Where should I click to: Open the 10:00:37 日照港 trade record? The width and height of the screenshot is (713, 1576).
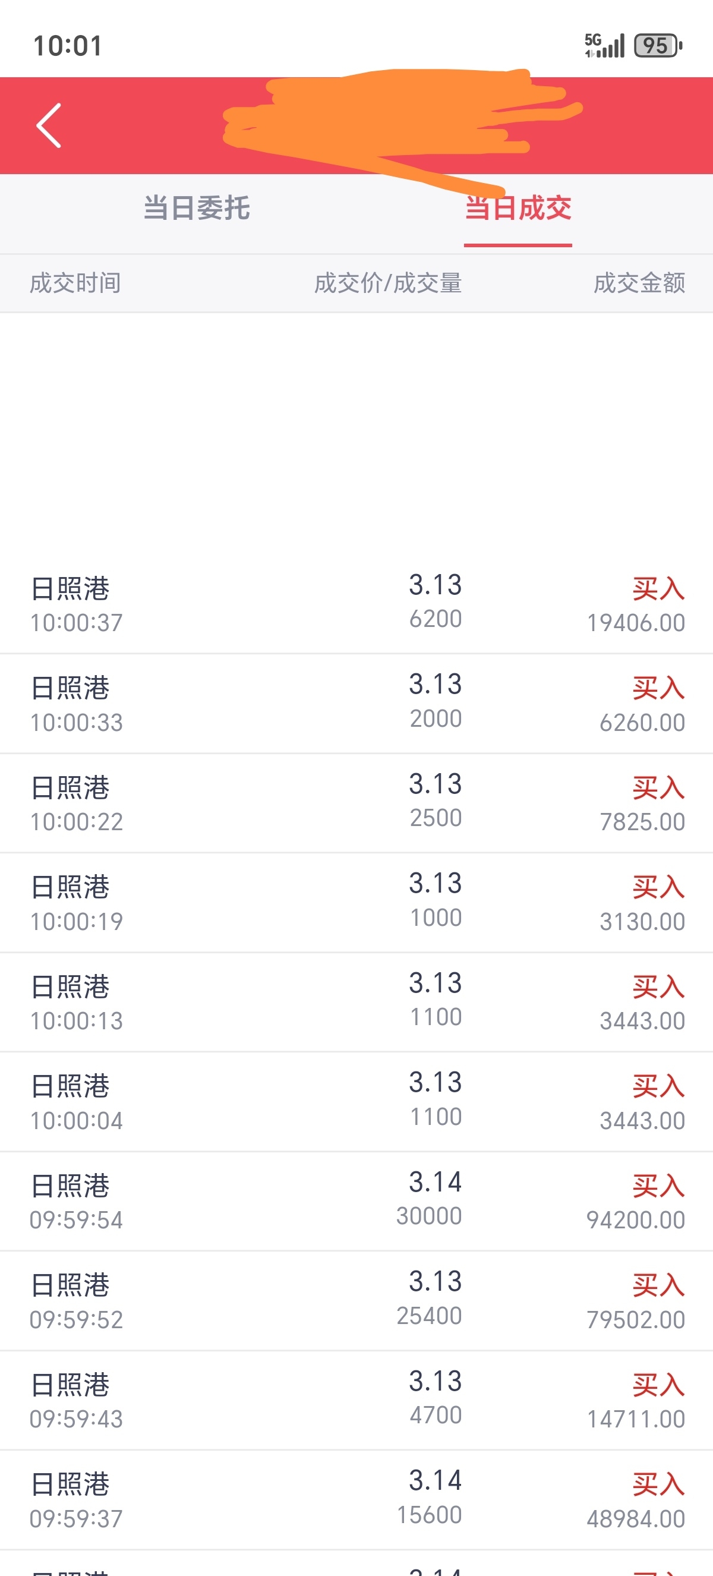click(x=356, y=603)
